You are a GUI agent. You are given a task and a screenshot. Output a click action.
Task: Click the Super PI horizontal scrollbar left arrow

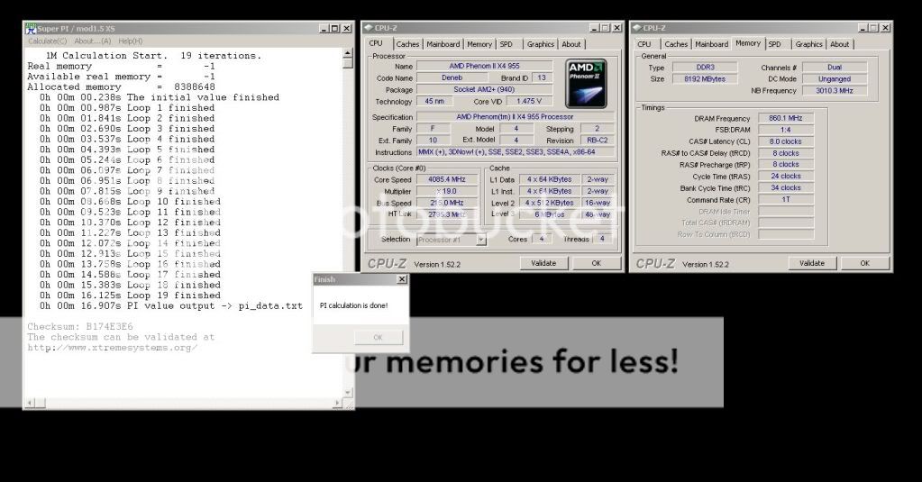[x=30, y=403]
